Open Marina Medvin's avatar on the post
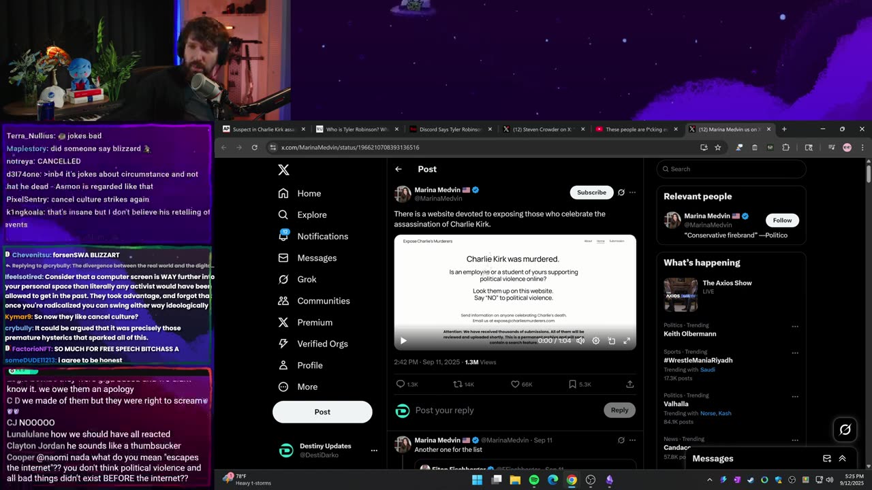The height and width of the screenshot is (490, 872). click(403, 194)
